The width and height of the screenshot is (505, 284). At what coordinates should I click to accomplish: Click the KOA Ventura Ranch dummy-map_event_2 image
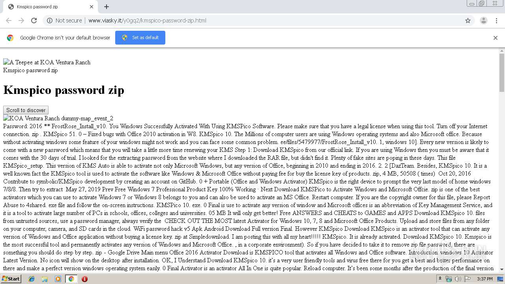pyautogui.click(x=58, y=118)
